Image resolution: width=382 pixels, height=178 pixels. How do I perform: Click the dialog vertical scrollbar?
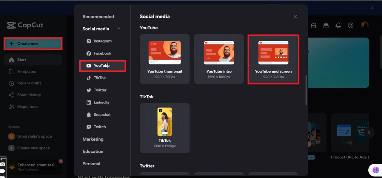pyautogui.click(x=306, y=90)
